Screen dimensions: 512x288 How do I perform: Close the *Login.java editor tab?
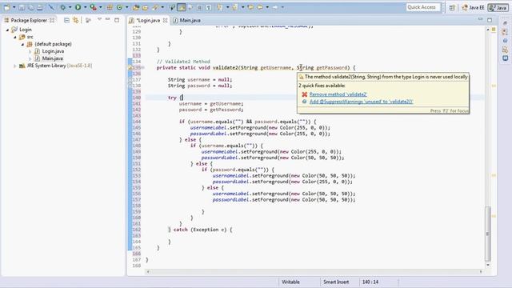click(166, 20)
